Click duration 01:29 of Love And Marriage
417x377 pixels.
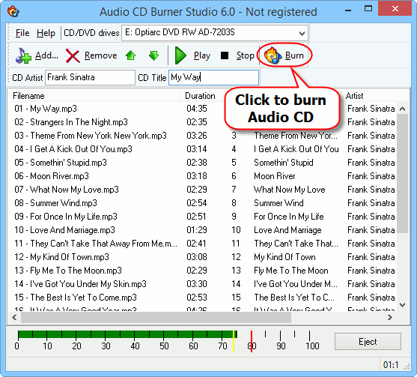pyautogui.click(x=197, y=230)
